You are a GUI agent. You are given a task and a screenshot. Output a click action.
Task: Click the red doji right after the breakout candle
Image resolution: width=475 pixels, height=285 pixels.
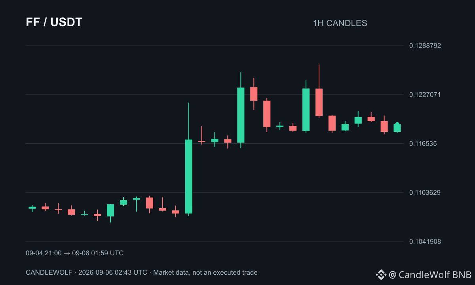(201, 141)
